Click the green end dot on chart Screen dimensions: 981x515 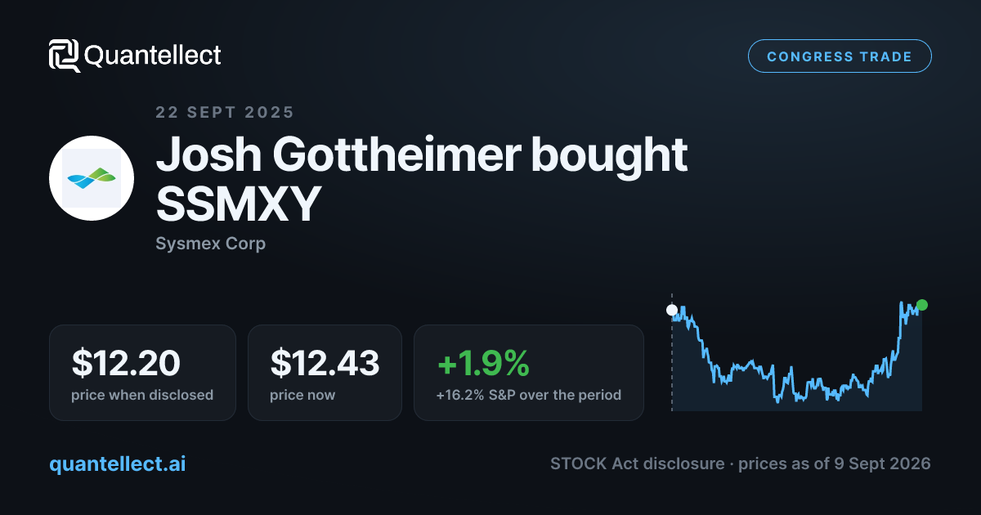[x=922, y=305]
